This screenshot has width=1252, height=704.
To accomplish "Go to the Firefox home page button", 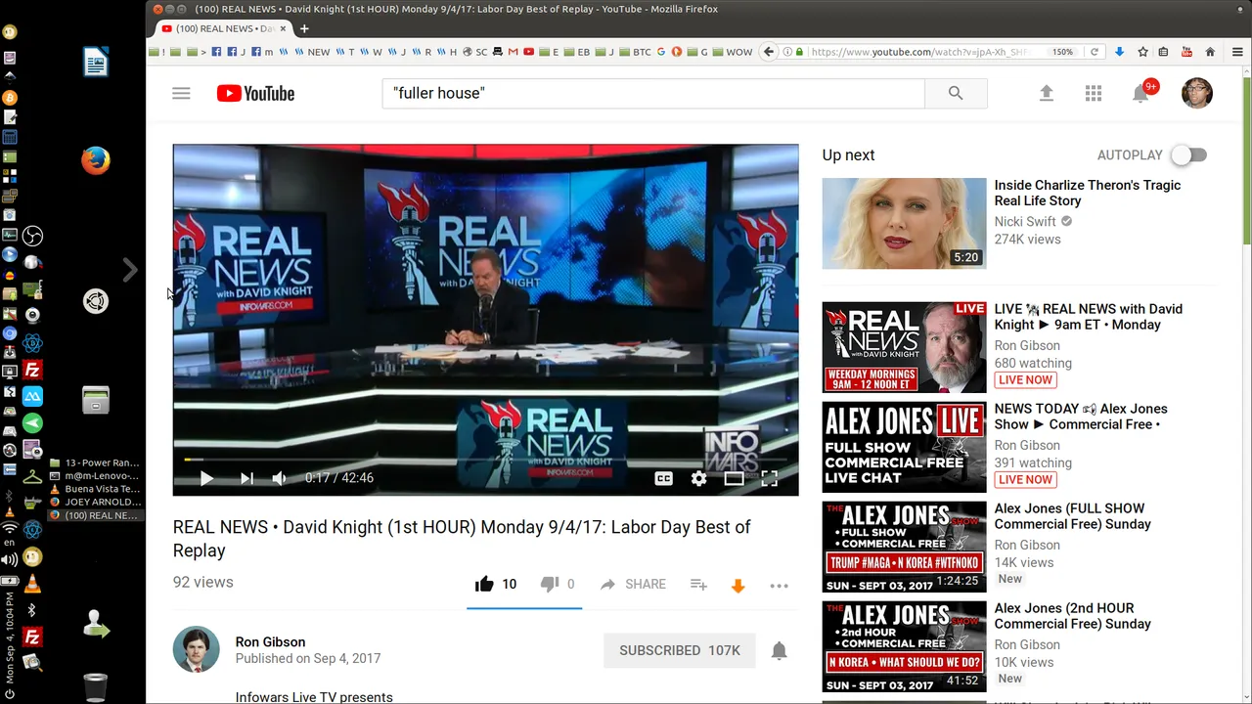I will coord(1210,52).
